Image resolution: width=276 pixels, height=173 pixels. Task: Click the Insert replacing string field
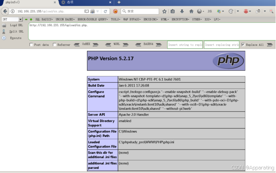pos(222,45)
